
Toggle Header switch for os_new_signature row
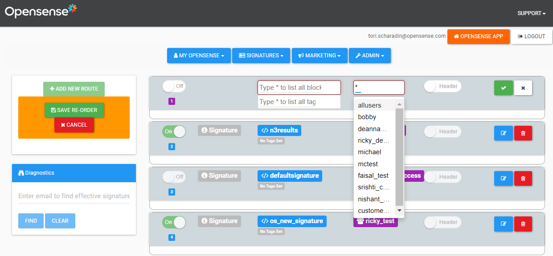click(x=442, y=222)
